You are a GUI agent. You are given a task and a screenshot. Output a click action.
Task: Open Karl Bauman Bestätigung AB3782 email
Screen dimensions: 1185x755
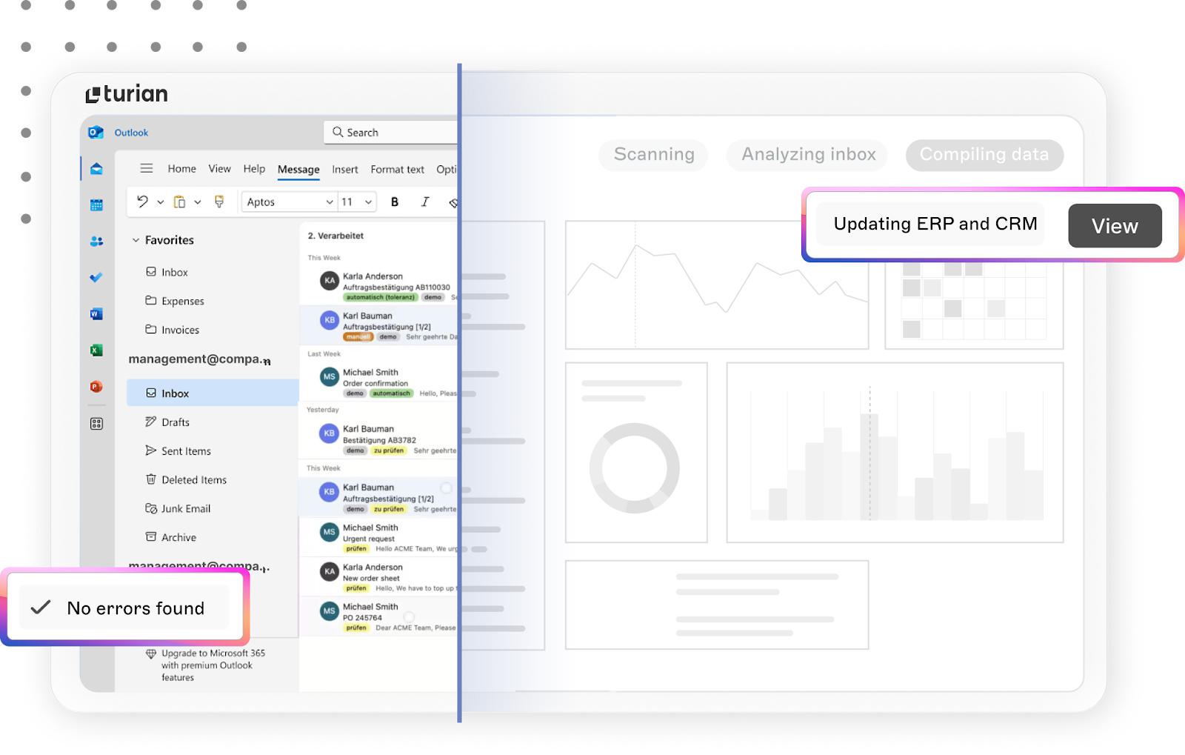click(x=379, y=439)
